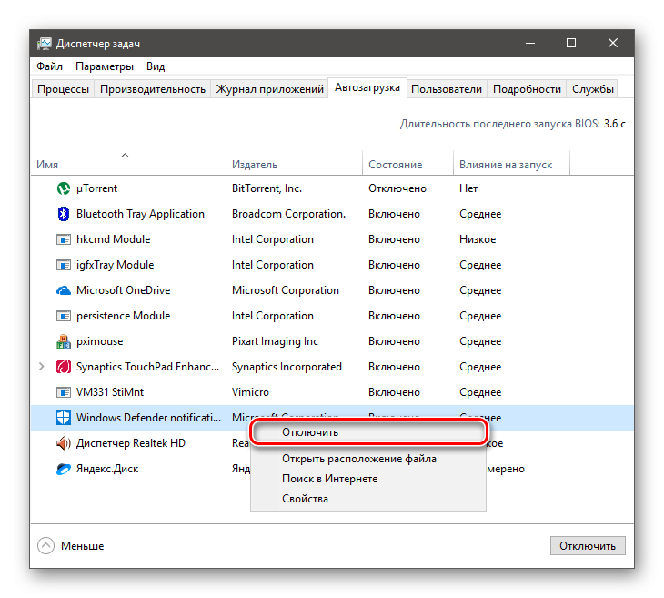
Task: Click Pixart Imaging Inc publisher cell
Action: 275,341
